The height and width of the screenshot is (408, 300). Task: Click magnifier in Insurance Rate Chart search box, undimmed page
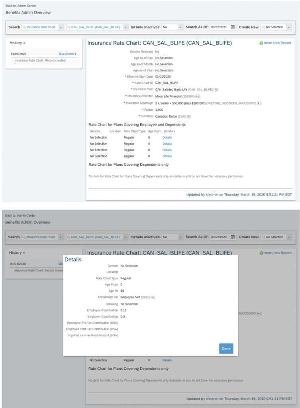pos(24,27)
